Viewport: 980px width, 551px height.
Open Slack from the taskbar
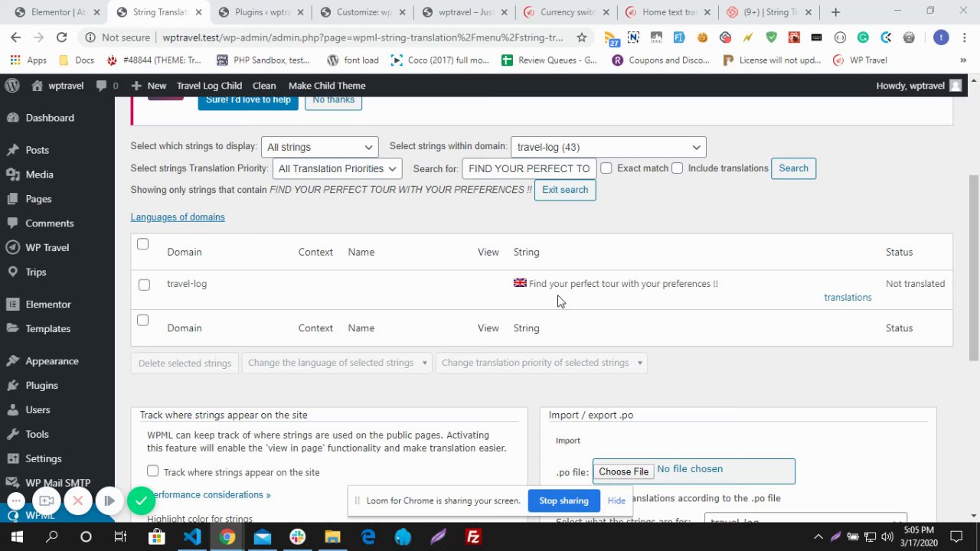[x=298, y=537]
